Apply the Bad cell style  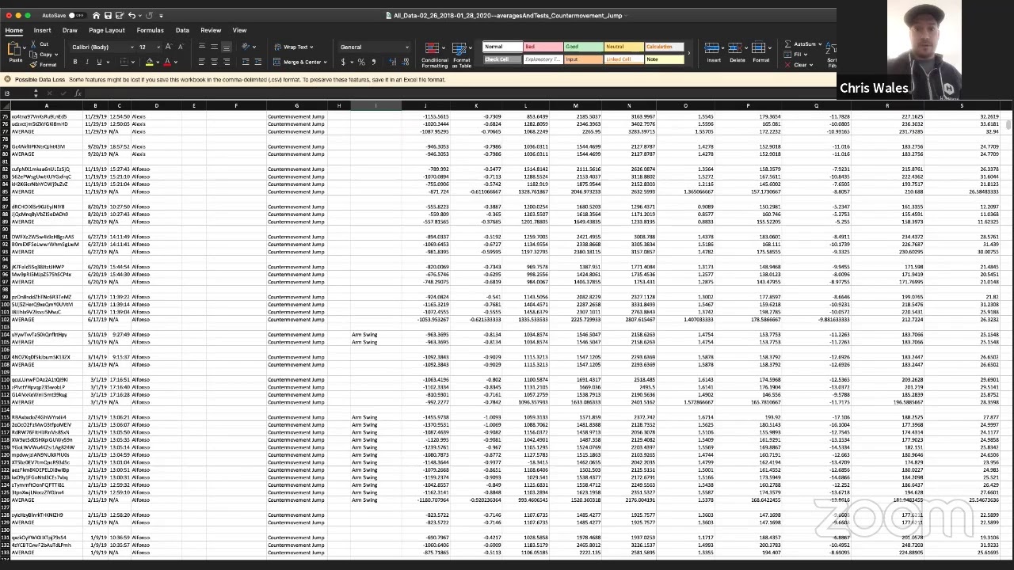[x=543, y=47]
